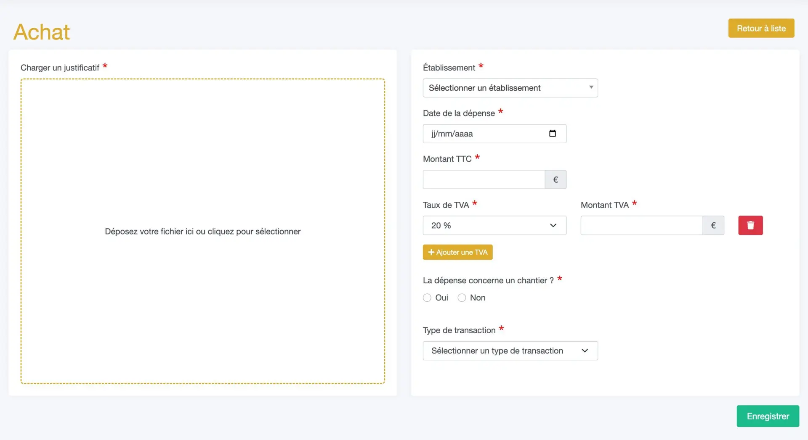
Task: Click the Montant TVA input field
Action: [x=642, y=225]
